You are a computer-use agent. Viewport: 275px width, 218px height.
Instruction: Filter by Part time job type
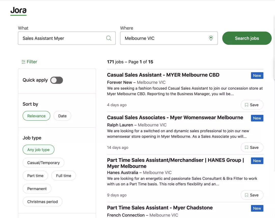click(35, 176)
